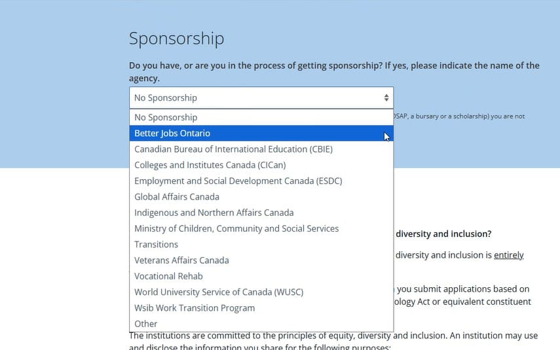Choose the Other sponsorship option
The image size is (560, 350).
(145, 324)
